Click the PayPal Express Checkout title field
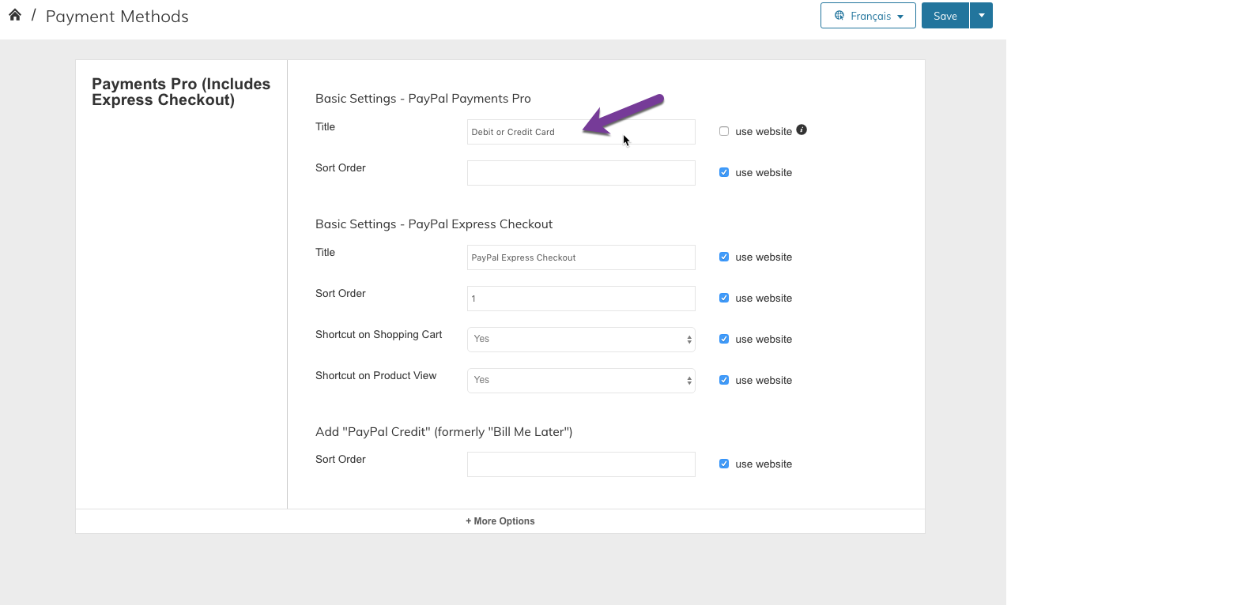The image size is (1260, 605). [x=581, y=257]
